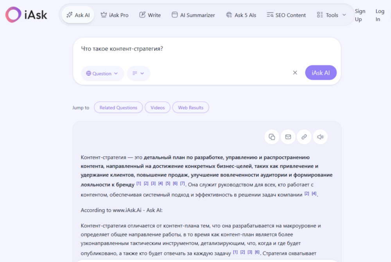Play the answer aloud with the speaker icon
This screenshot has height=262, width=391.
[320, 137]
